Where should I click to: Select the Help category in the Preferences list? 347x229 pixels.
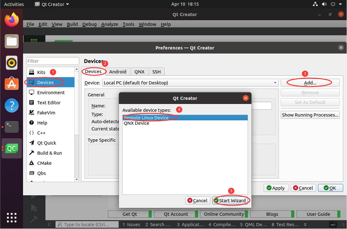[50, 123]
